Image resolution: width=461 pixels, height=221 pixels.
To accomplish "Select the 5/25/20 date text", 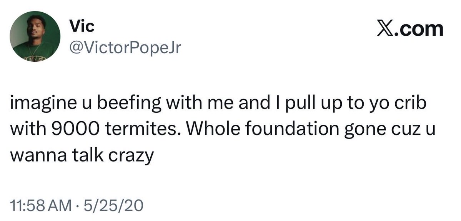I will point(113,205).
